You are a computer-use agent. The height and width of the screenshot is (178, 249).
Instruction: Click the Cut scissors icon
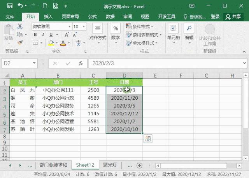pos(20,26)
